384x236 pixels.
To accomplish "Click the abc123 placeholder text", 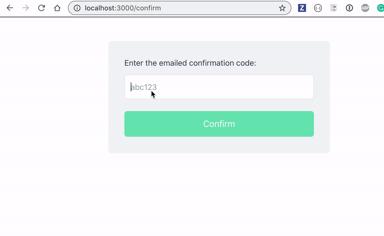I will [x=144, y=87].
